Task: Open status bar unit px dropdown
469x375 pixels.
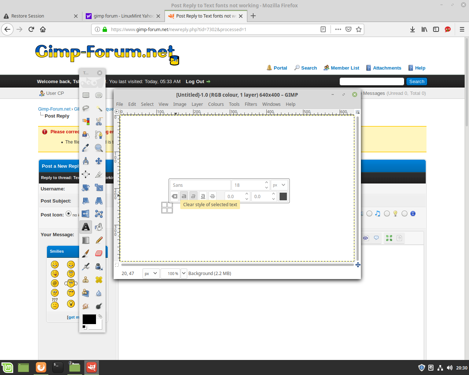Action: (151, 274)
